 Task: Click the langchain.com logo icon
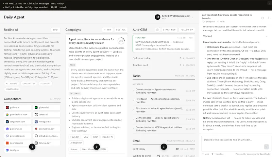click(7, 122)
